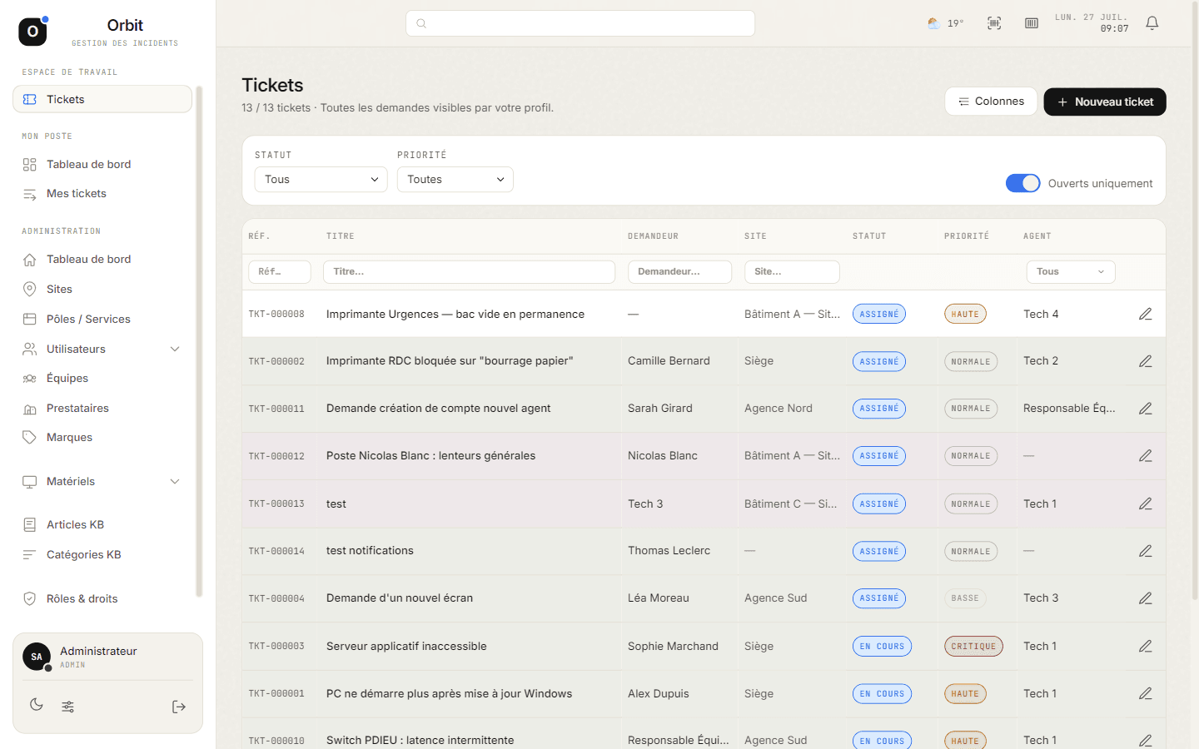Click ticket title "Serveur applicatif inaccessible"
Viewport: 1199px width, 749px height.
[x=406, y=646]
